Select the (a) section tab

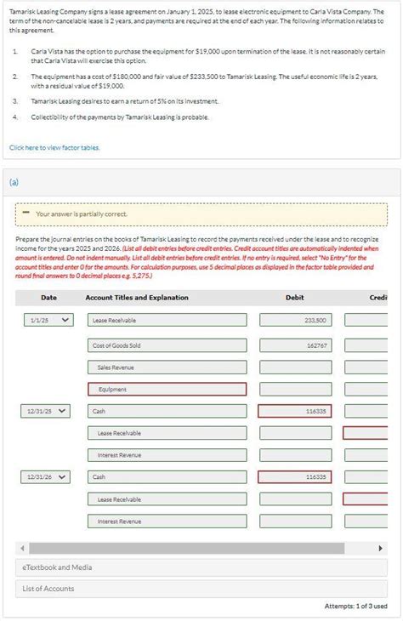[14, 182]
